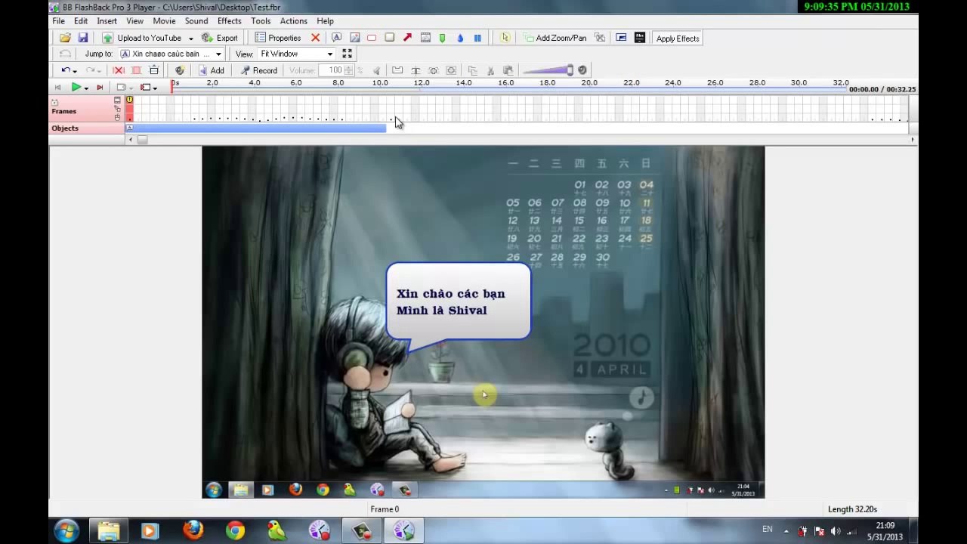Toggle the filmstrip icon in Frames header
The height and width of the screenshot is (544, 967).
(117, 100)
